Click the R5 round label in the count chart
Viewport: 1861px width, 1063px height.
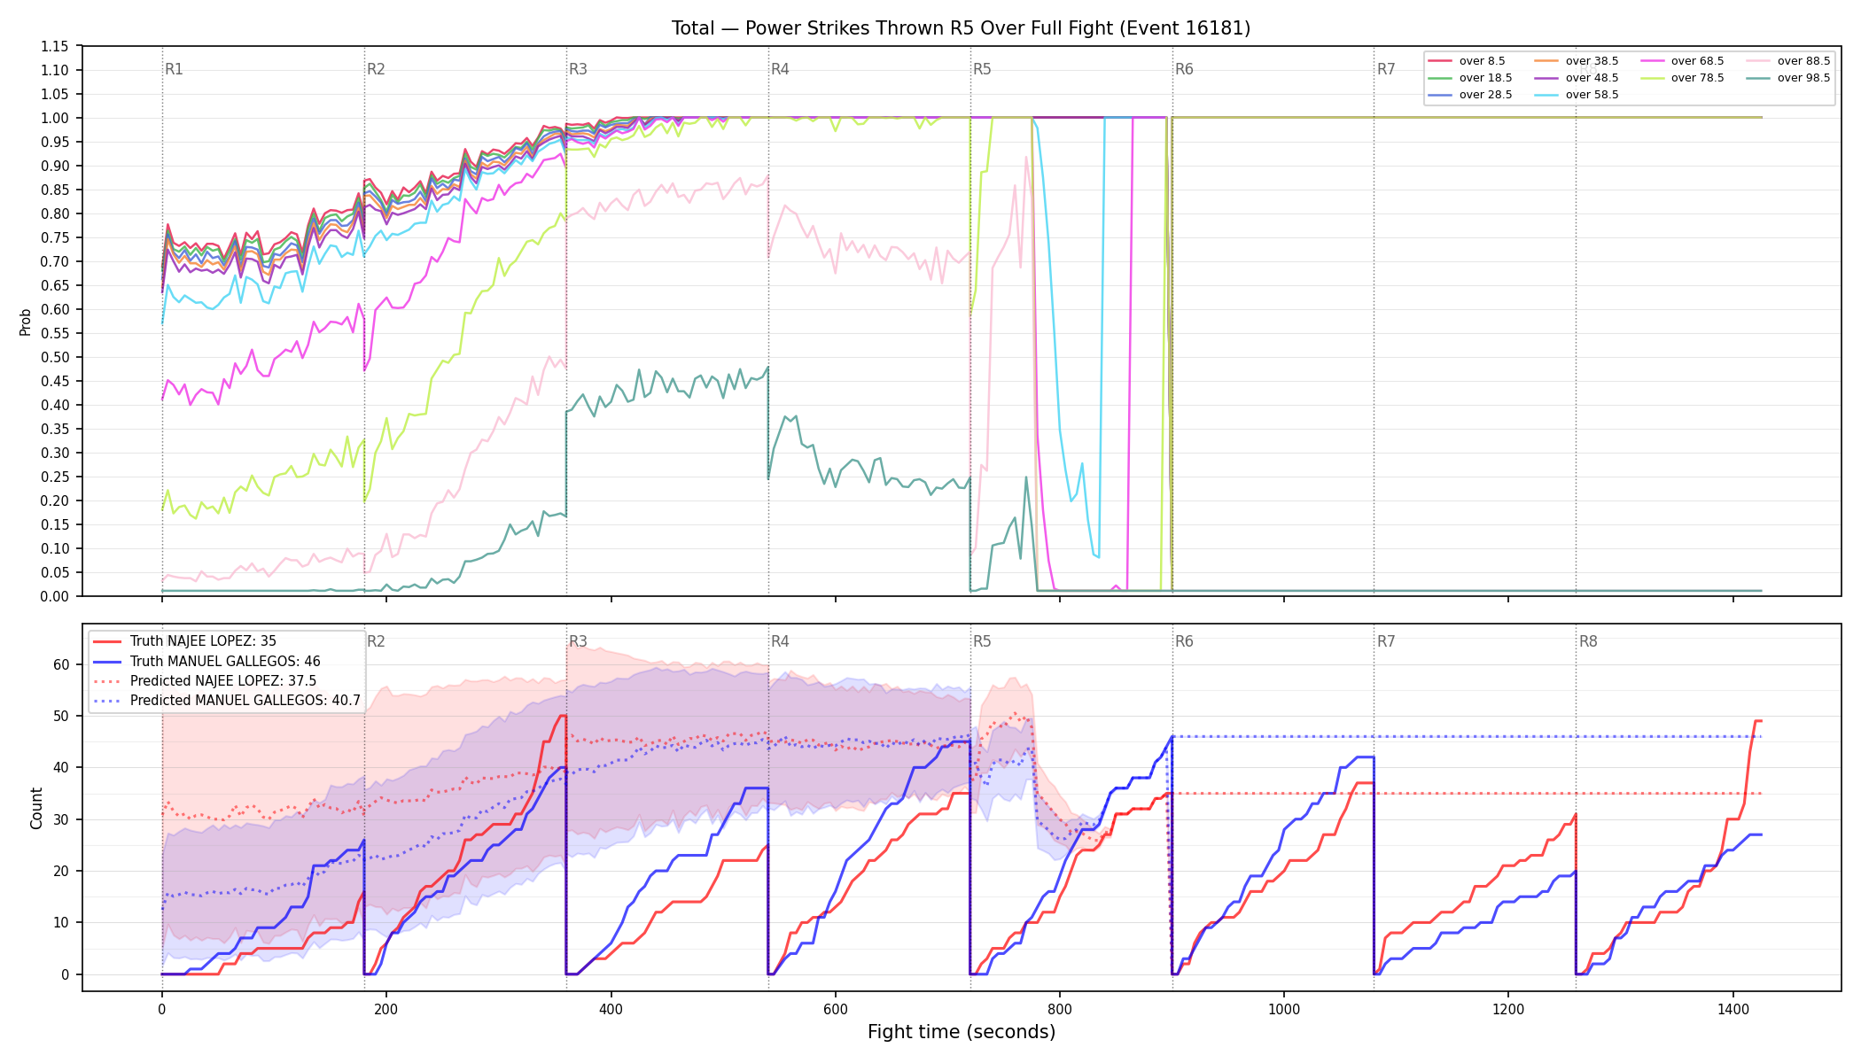tap(982, 641)
